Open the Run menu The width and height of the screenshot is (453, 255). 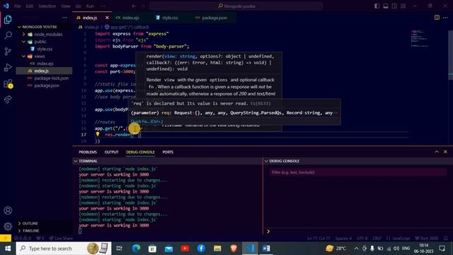click(90, 6)
